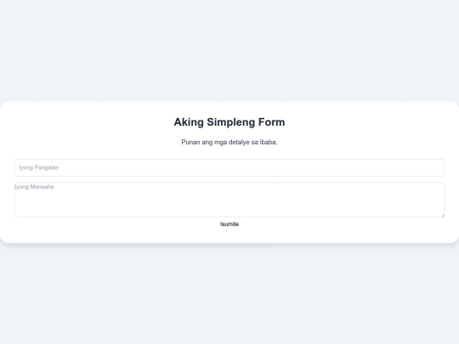
Task: Click the Iyong Pangalan placeholder text
Action: tap(39, 167)
